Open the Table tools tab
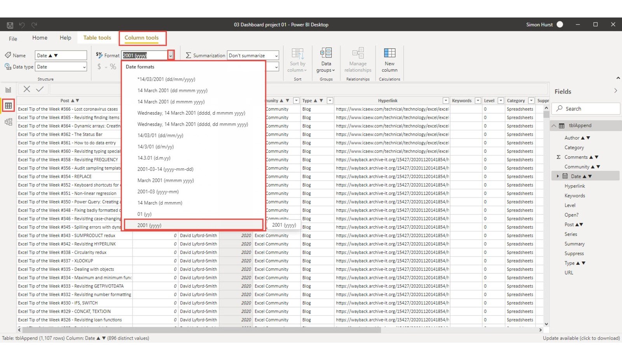Viewport: 622px width, 350px height. 97,38
